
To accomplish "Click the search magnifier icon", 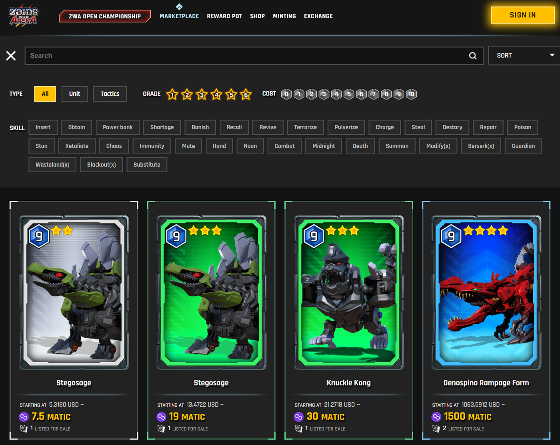I will click(x=473, y=56).
